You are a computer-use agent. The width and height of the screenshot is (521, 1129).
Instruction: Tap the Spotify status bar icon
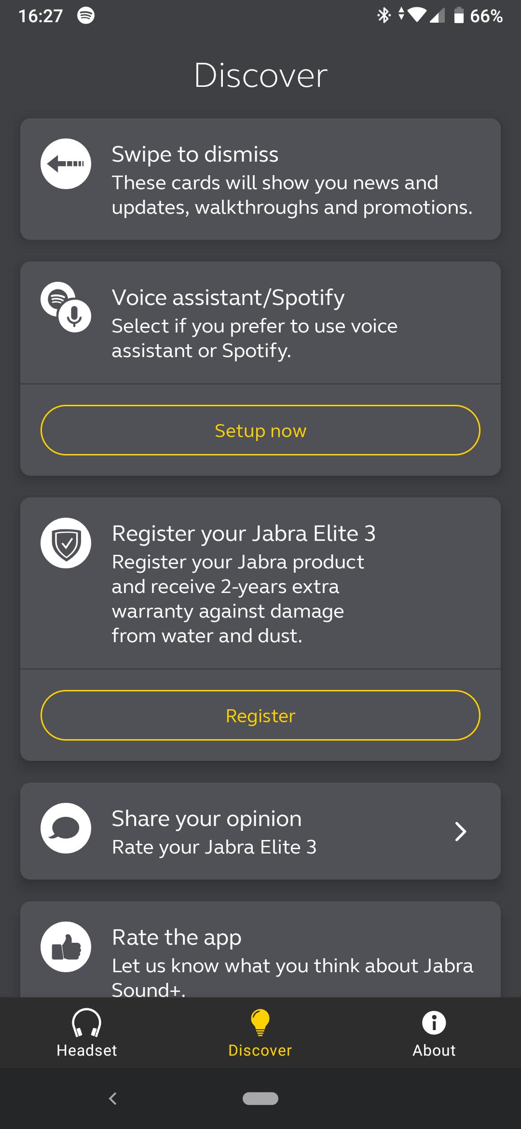point(86,15)
